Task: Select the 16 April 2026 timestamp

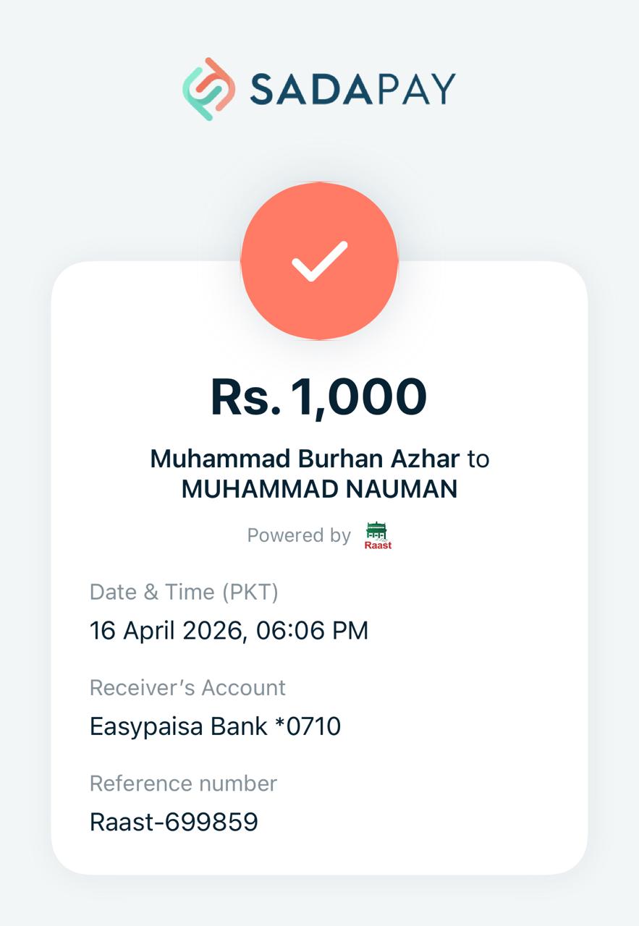Action: (166, 631)
